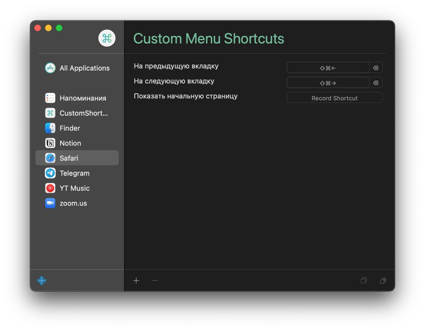This screenshot has width=425, height=331.
Task: Select Finder in the app list
Action: tap(77, 128)
